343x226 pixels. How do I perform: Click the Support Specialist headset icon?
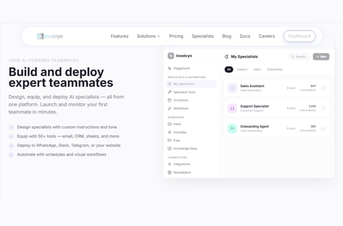coord(232,108)
